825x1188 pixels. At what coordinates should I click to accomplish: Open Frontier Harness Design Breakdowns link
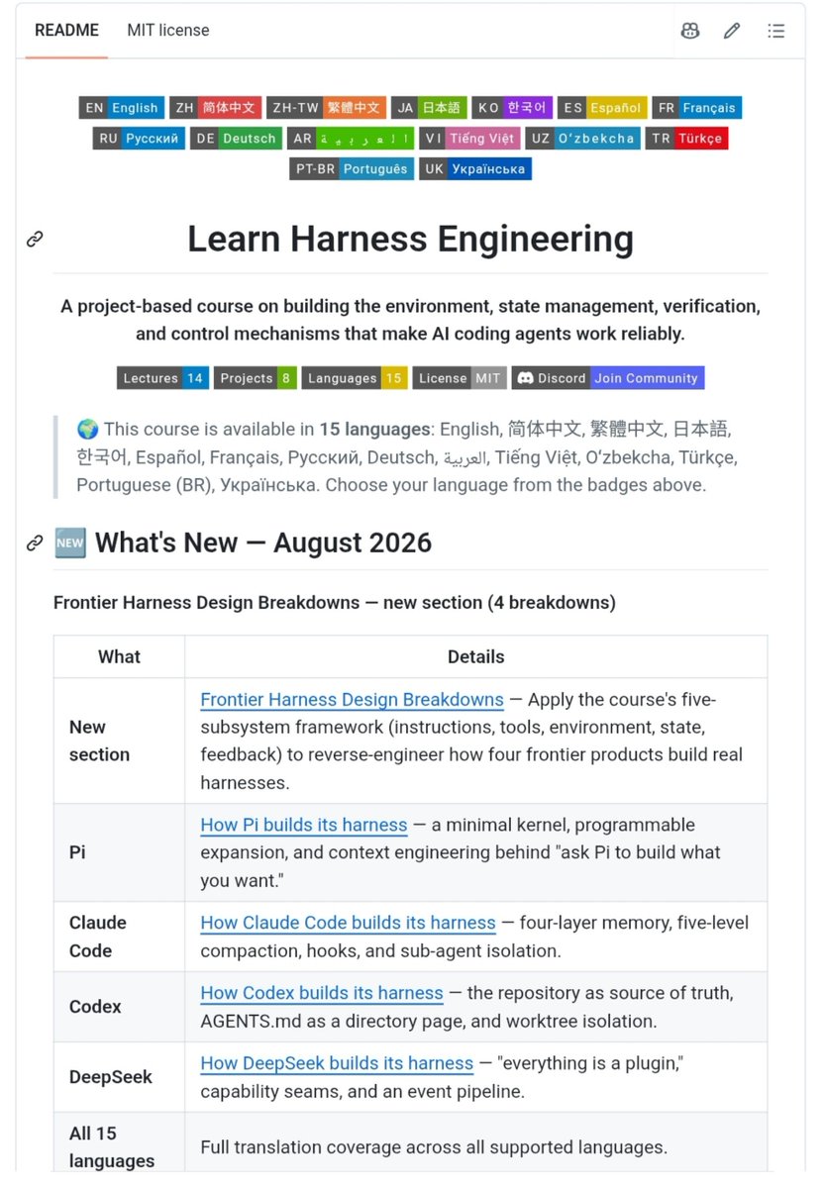tap(352, 700)
